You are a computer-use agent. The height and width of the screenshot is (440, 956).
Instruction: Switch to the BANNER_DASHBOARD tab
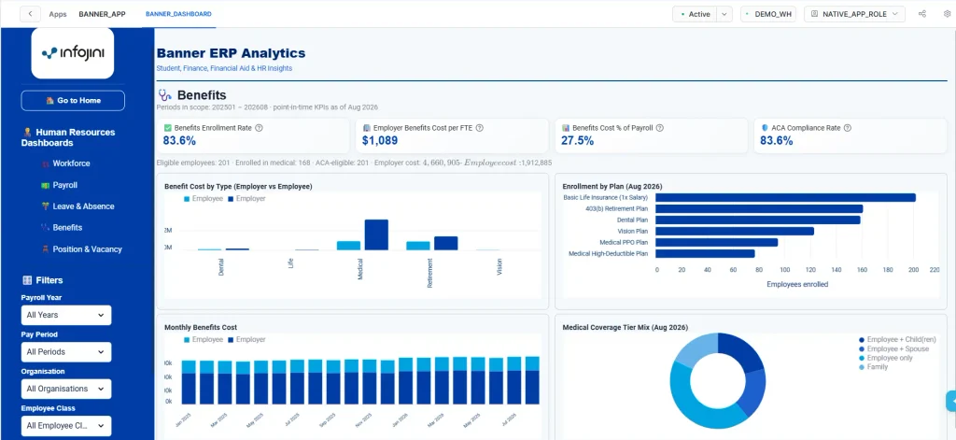point(178,14)
